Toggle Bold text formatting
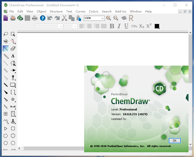194x157 pixels. tap(112, 26)
